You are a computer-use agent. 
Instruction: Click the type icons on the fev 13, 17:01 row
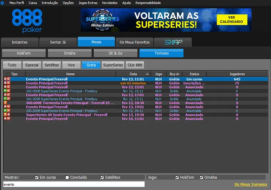[x=7, y=95]
